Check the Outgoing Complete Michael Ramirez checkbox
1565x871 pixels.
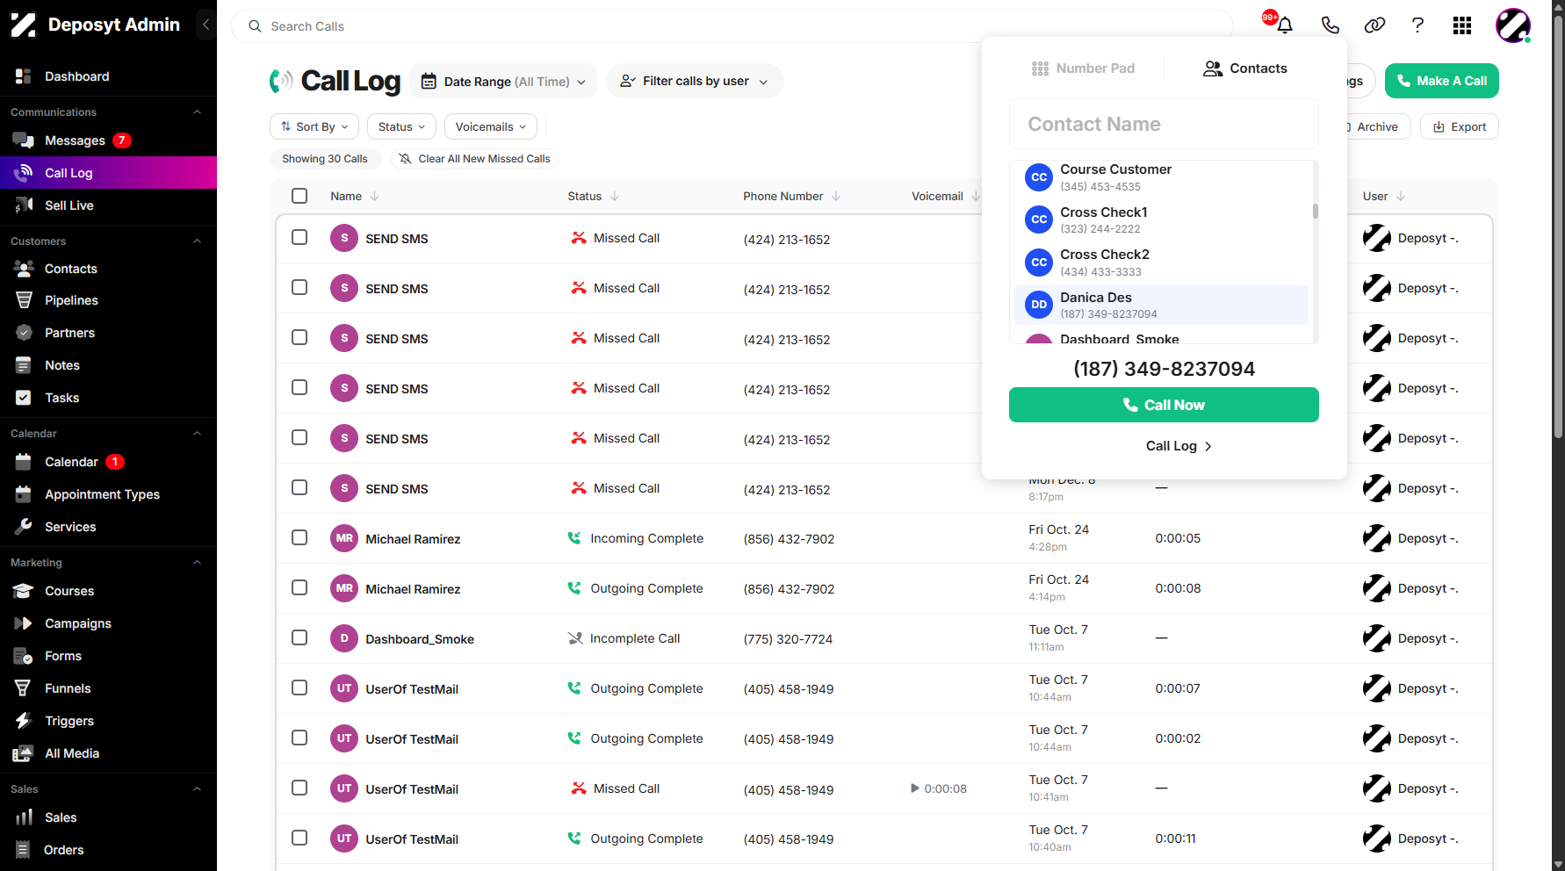299,587
